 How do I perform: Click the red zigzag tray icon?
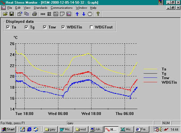166,129
